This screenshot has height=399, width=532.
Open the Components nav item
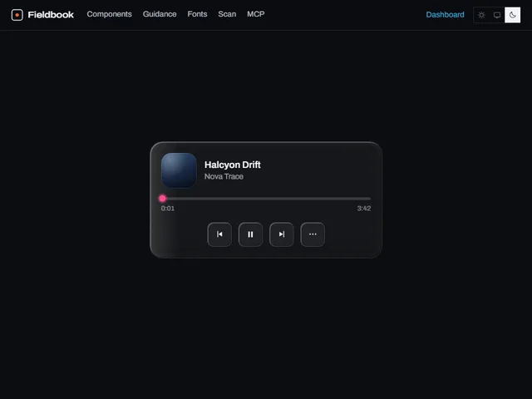click(109, 14)
